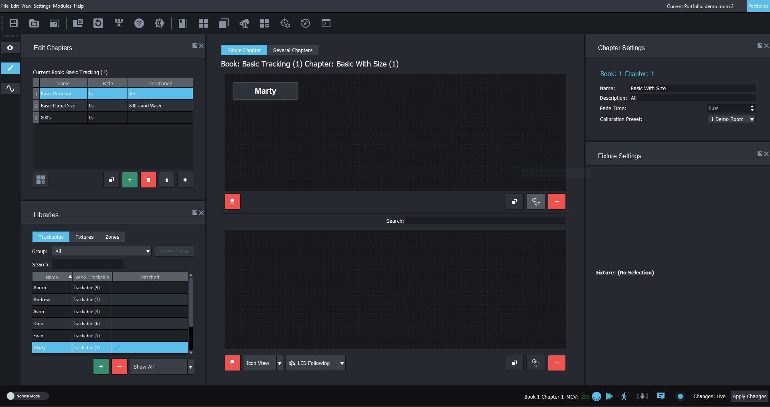770x407 pixels.
Task: Open the Icon View dropdown
Action: [x=279, y=363]
